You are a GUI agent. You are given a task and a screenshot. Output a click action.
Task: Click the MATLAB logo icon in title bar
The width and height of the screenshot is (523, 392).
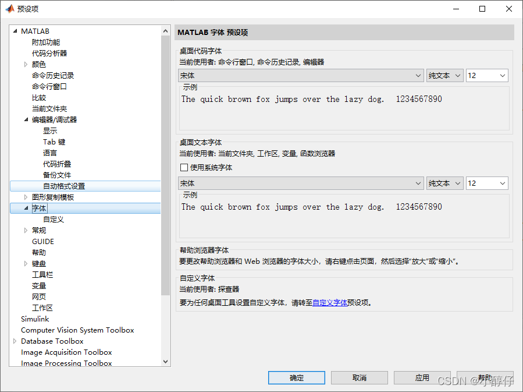pyautogui.click(x=10, y=9)
